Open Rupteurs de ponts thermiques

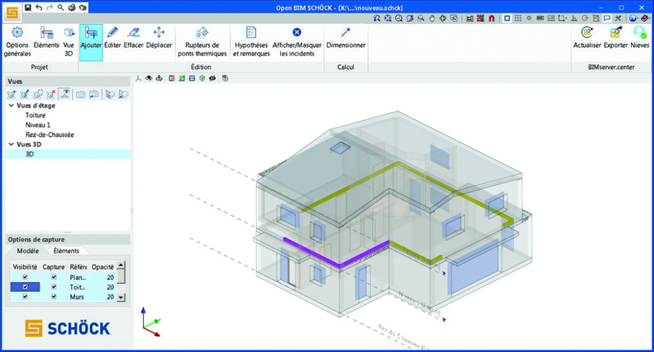(202, 41)
